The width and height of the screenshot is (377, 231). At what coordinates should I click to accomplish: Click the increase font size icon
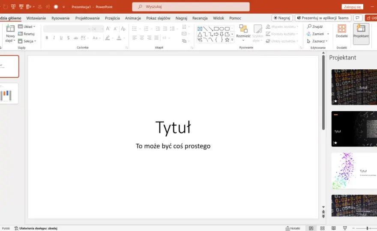pyautogui.click(x=108, y=29)
